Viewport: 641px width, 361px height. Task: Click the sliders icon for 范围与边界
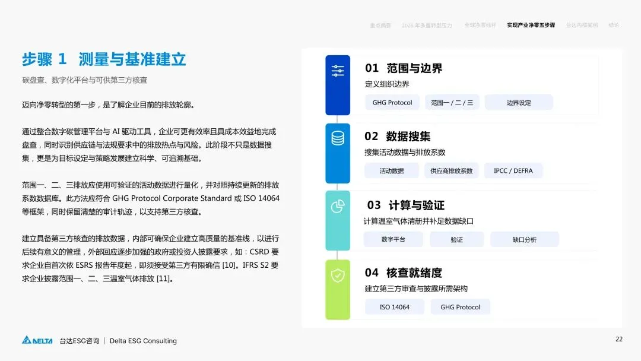click(x=338, y=71)
